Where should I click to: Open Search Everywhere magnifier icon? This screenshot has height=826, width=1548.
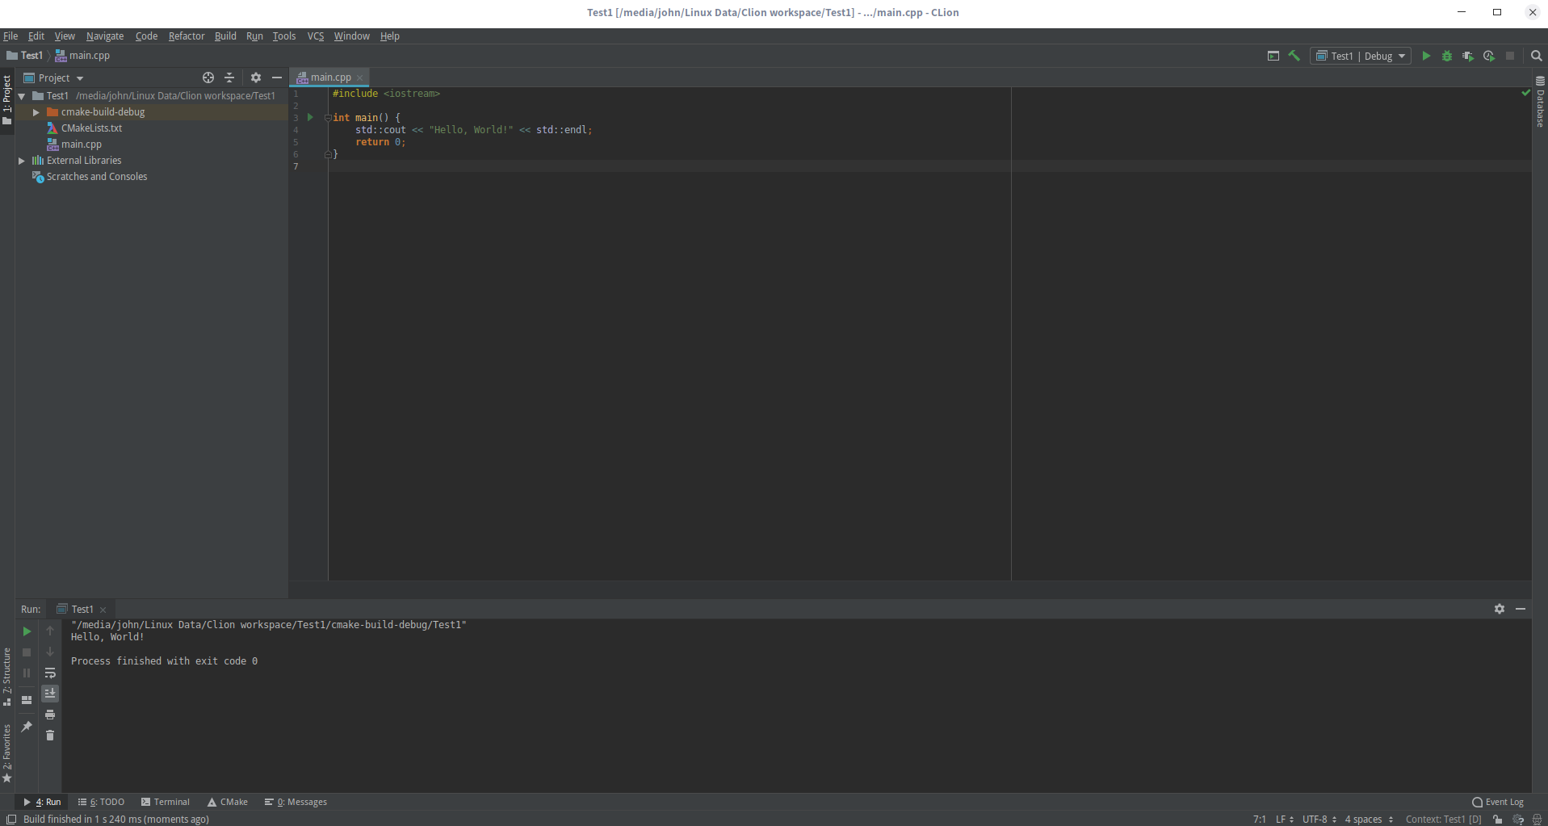[1537, 56]
